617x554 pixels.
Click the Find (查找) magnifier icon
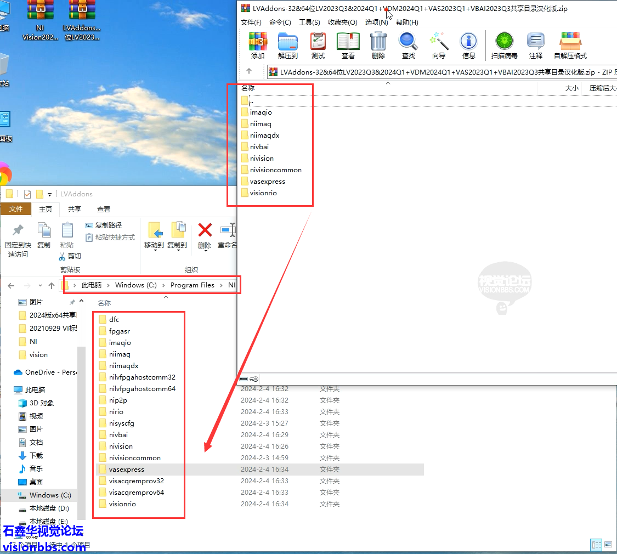pos(408,45)
